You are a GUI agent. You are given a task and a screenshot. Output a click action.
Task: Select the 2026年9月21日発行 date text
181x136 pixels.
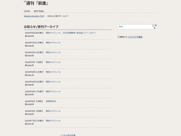pyautogui.click(x=34, y=43)
